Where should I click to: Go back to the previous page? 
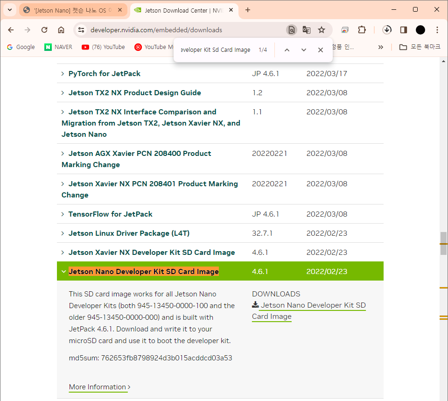pos(11,30)
